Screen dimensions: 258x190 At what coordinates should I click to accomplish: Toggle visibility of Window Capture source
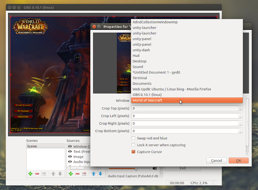(x=70, y=146)
